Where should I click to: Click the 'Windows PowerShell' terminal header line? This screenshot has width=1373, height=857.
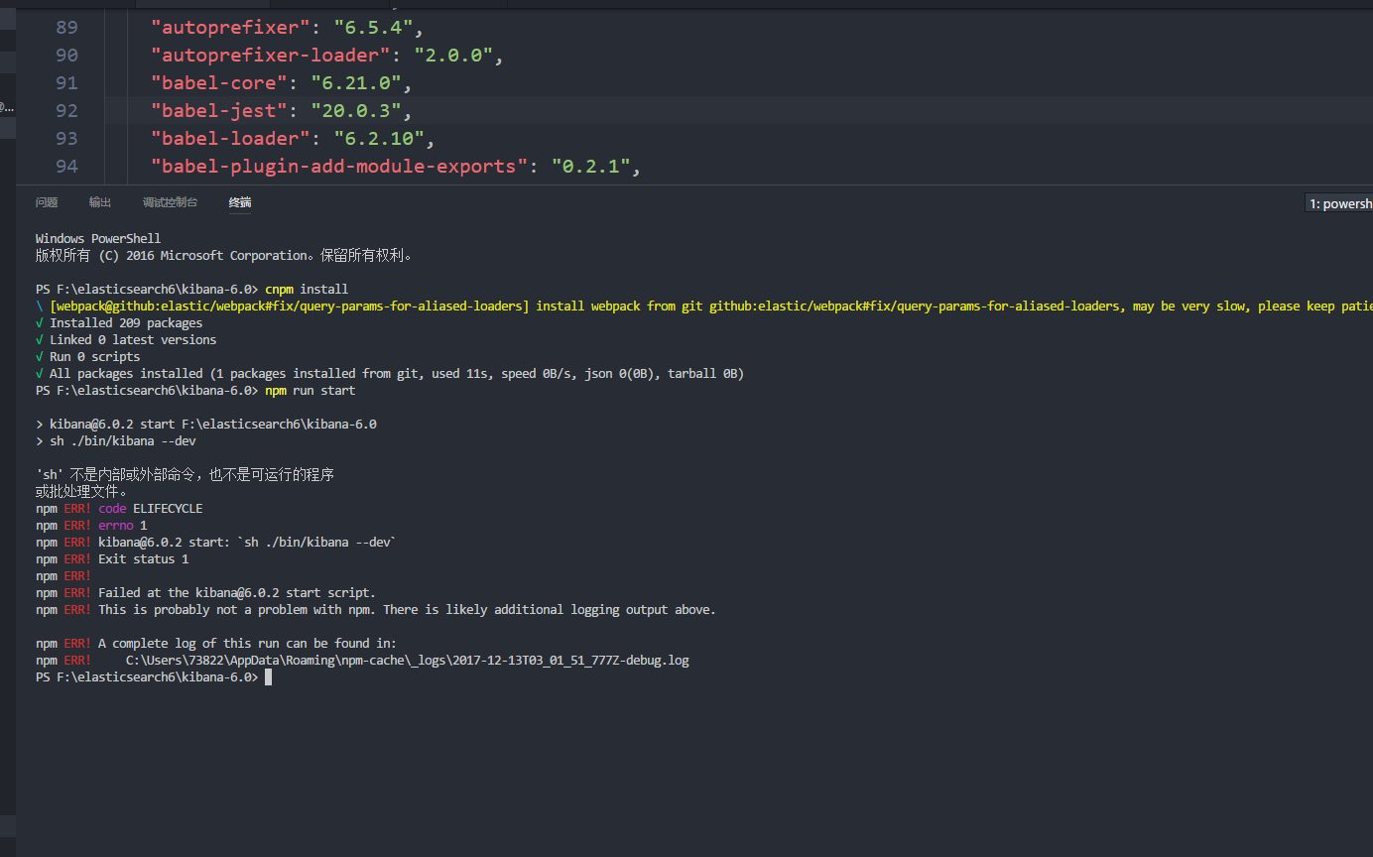(98, 239)
